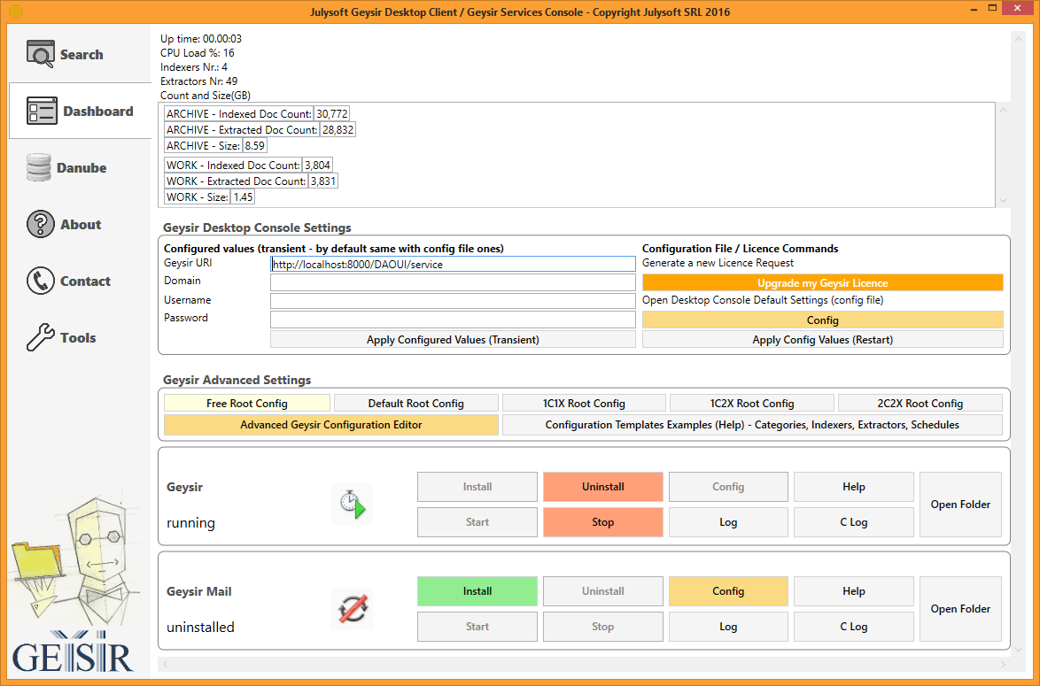Stop the Geysir service

[603, 522]
